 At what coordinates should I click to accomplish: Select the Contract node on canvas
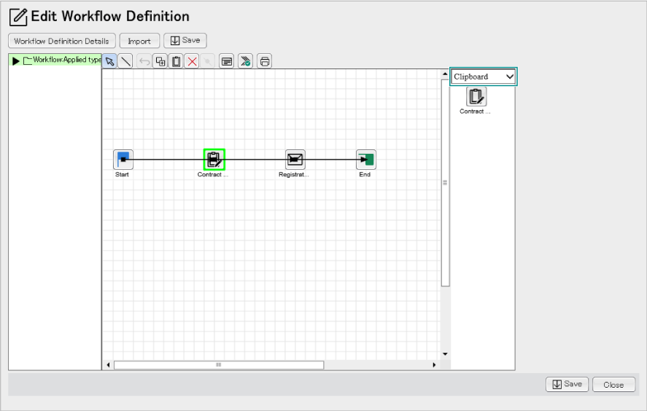[214, 160]
